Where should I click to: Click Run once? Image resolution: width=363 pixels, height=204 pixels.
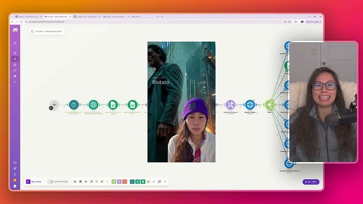pos(34,182)
